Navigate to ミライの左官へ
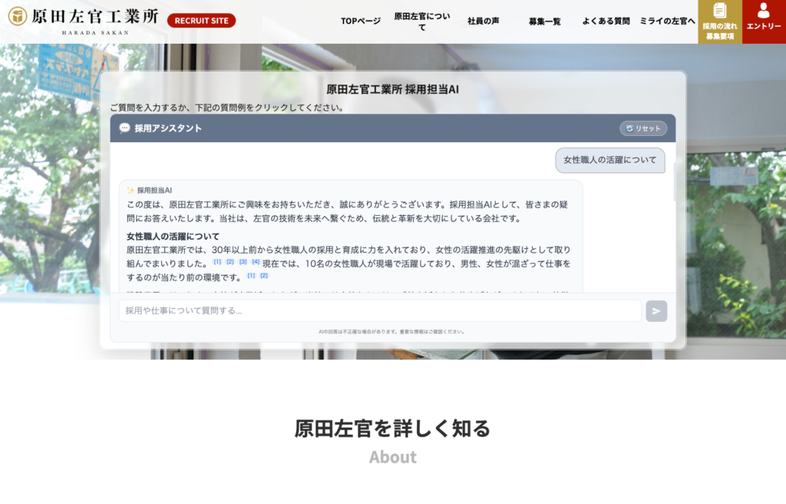Screen dimensions: 786x504 coord(668,21)
